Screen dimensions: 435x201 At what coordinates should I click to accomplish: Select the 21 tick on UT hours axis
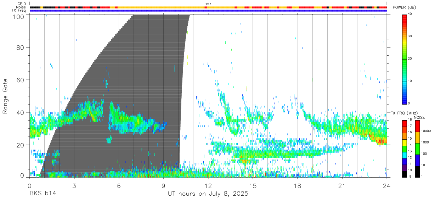[342, 185]
